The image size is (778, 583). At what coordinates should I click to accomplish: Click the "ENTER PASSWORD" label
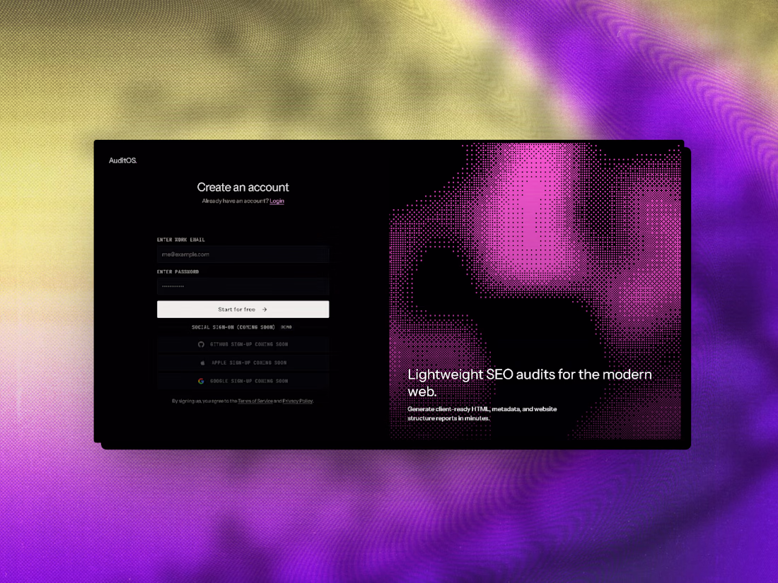coord(178,271)
